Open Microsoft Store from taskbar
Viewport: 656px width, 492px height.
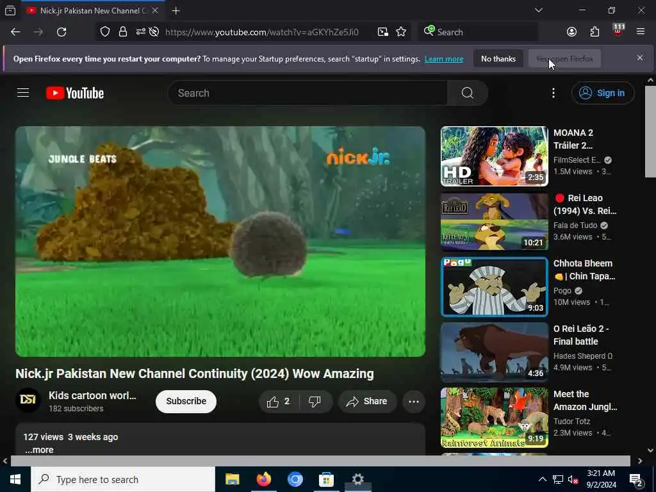[x=326, y=479]
